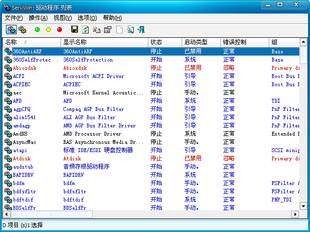Select Microsoft Kernel Acoustic... display name
Viewport: 310px width, 232px height.
[x=103, y=93]
